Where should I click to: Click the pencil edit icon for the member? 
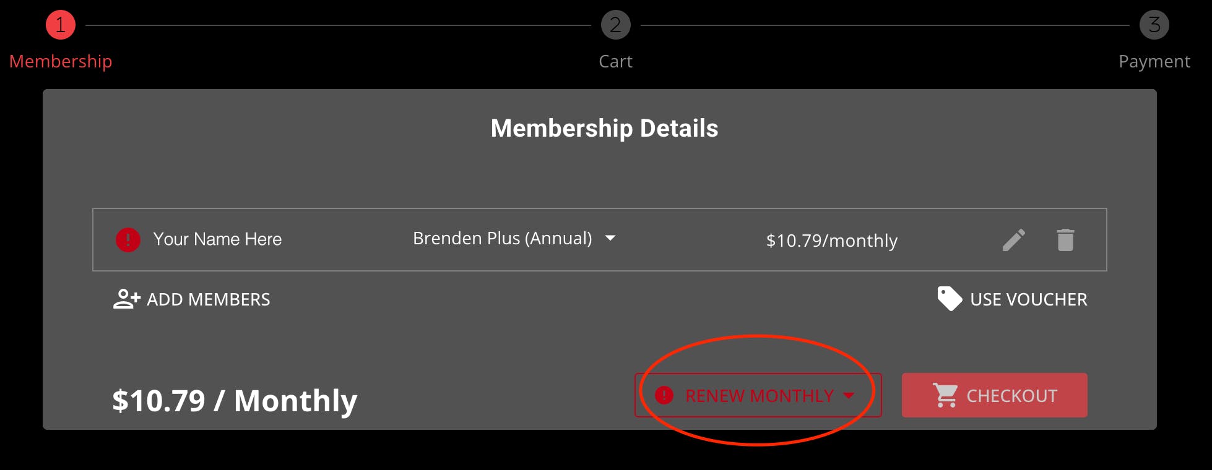click(x=1013, y=240)
